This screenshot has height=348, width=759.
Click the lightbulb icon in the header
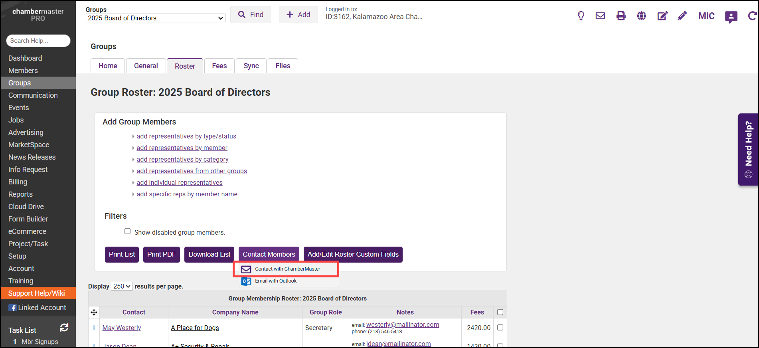tap(581, 16)
